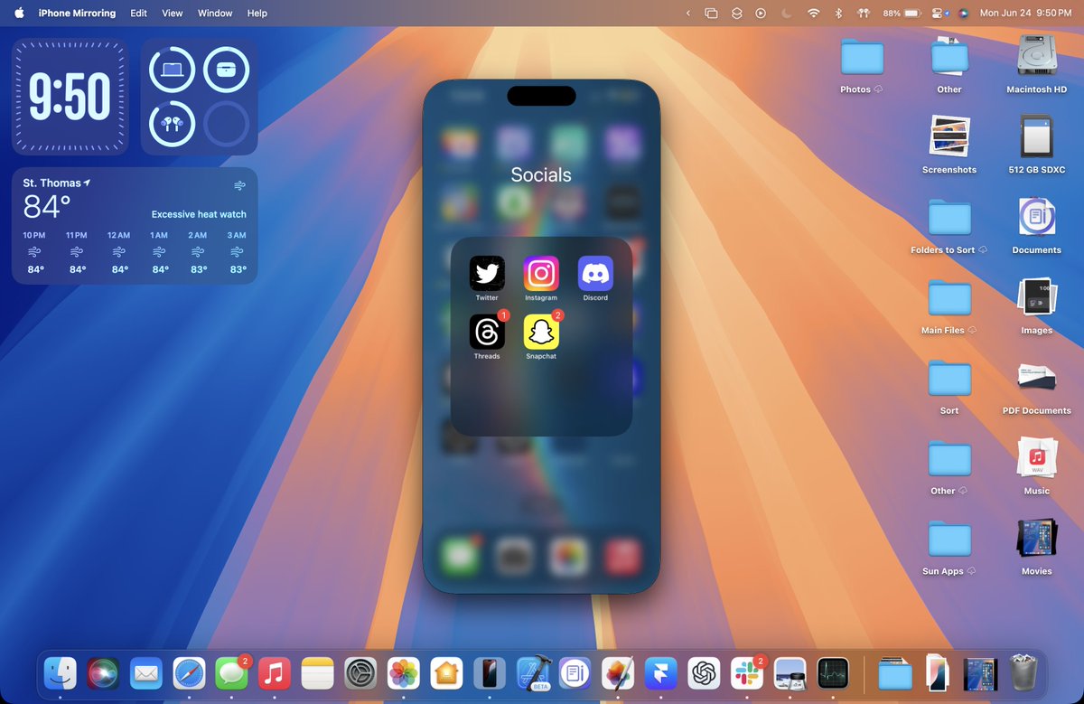Click the 88% battery indicator
Image resolution: width=1084 pixels, height=704 pixels.
click(x=902, y=13)
